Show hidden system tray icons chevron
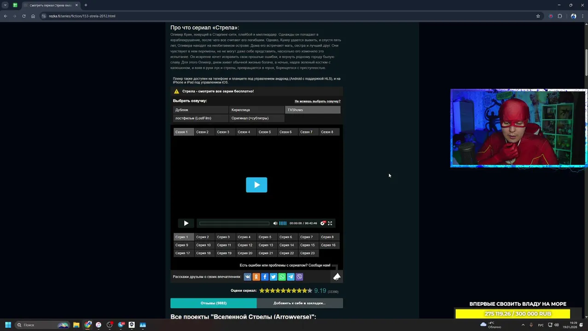 (523, 325)
